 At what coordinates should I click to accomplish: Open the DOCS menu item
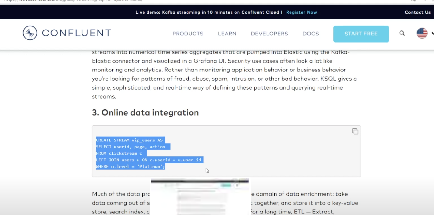coord(311,34)
